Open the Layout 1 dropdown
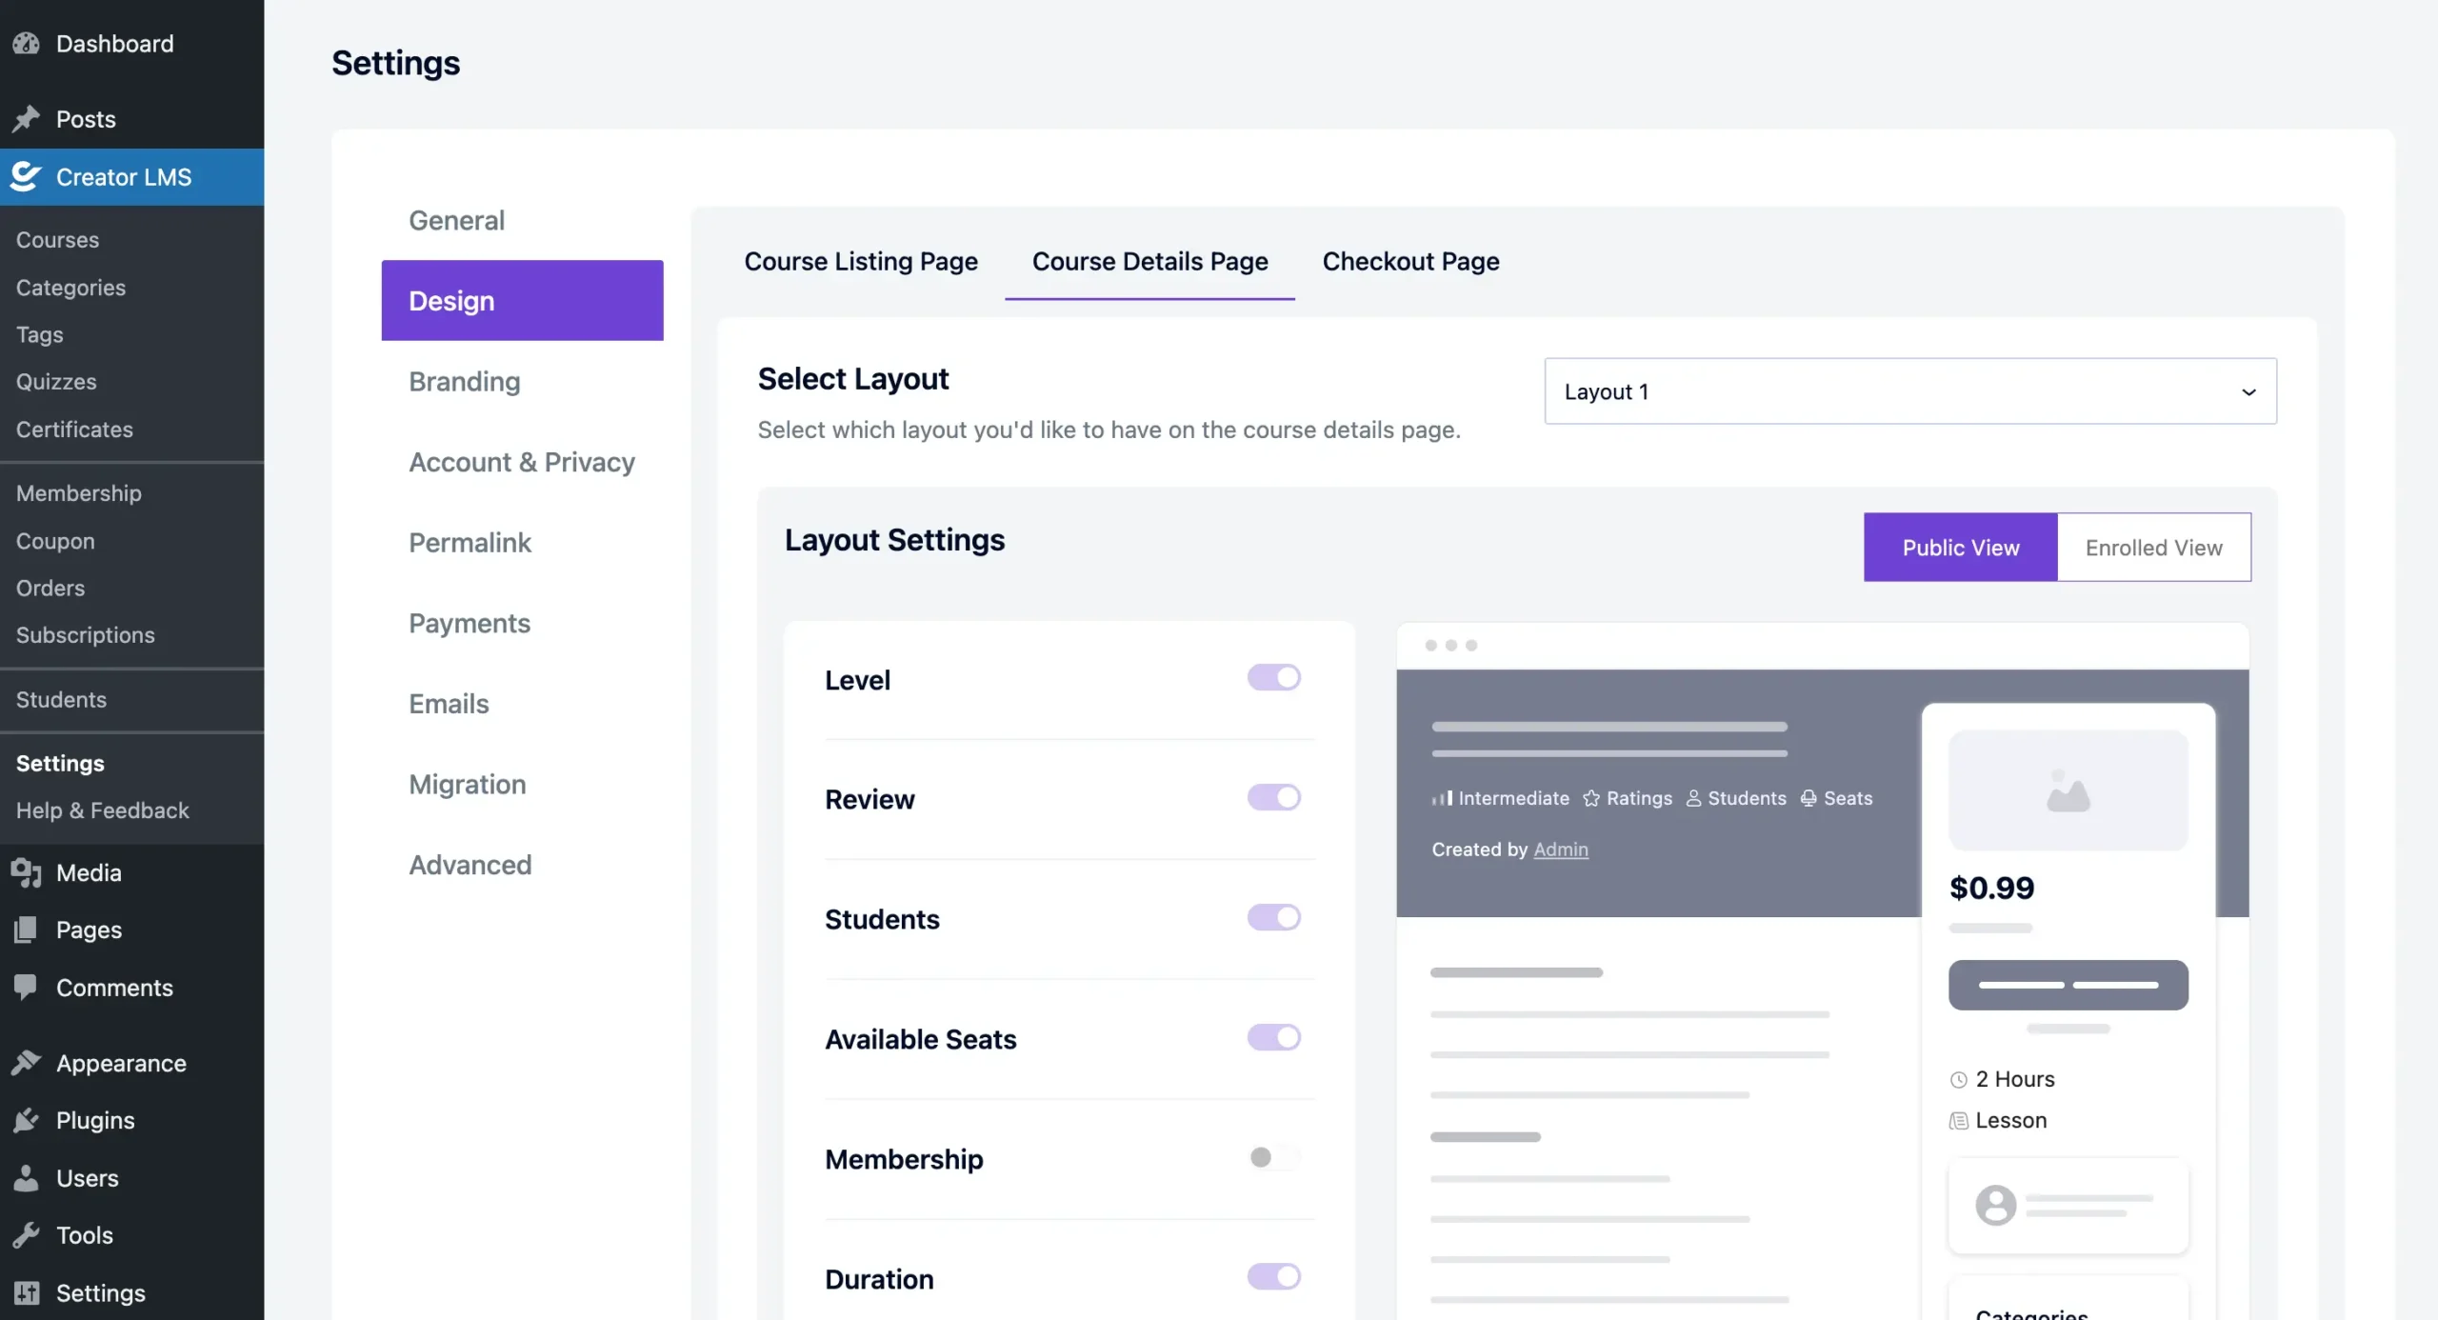Image resolution: width=2438 pixels, height=1320 pixels. pyautogui.click(x=1909, y=390)
